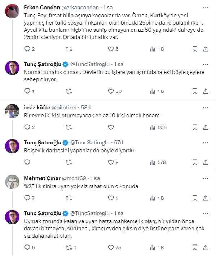View analytics of Mehmet Çınar's tweet
Image resolution: width=220 pixels, height=256 pixels.
[x=153, y=198]
